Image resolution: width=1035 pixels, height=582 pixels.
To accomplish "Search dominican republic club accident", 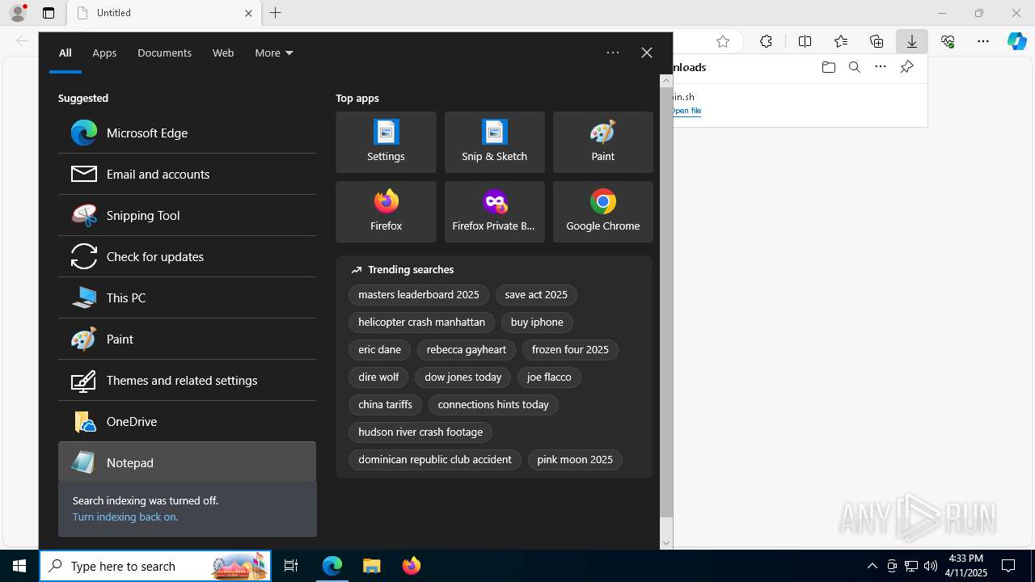I will 435,460.
